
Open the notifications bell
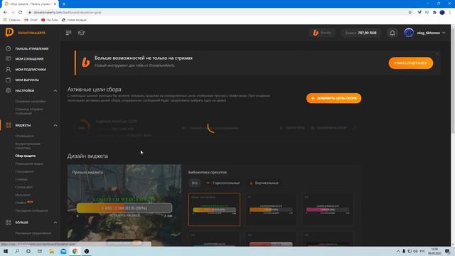pos(392,33)
